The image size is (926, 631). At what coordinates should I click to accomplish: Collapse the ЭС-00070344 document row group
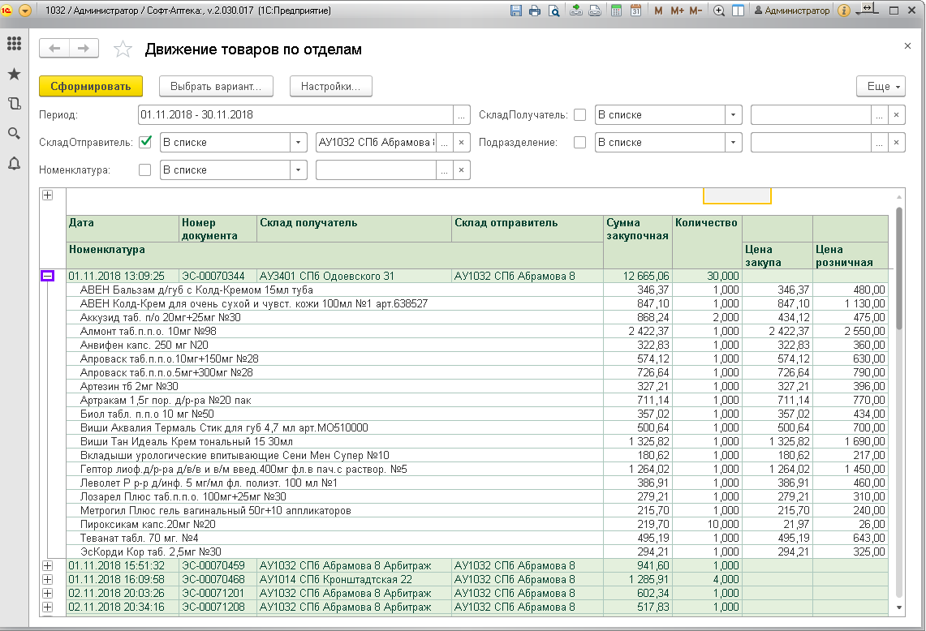click(47, 276)
